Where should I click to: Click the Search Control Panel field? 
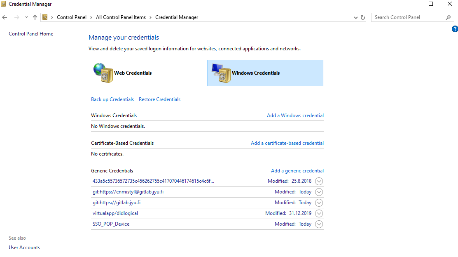click(408, 17)
